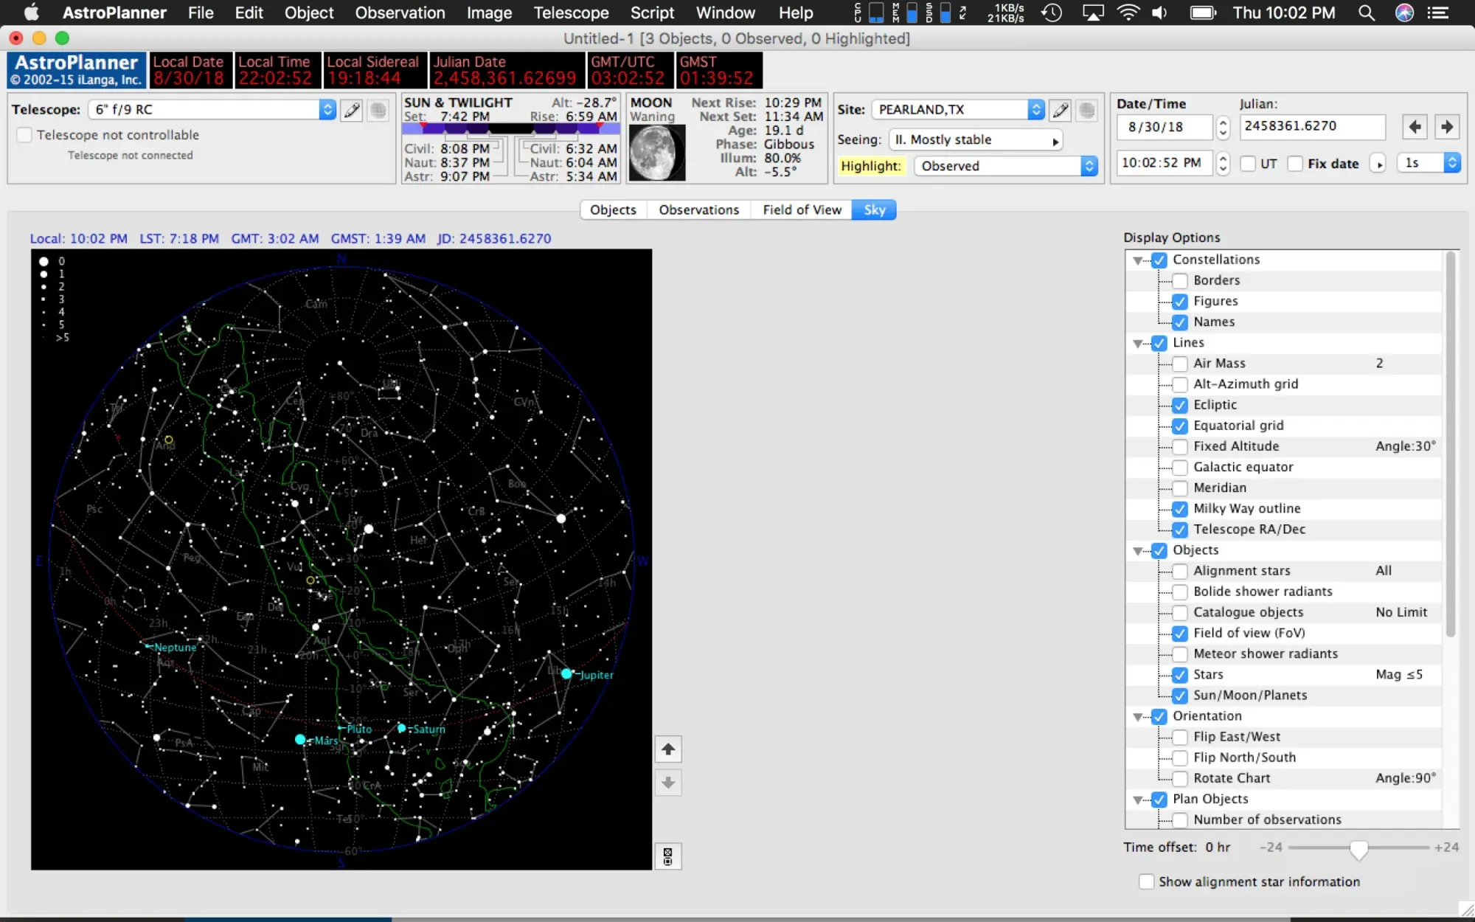
Task: Click the Seeing Mostly stable popup button
Action: click(x=976, y=139)
